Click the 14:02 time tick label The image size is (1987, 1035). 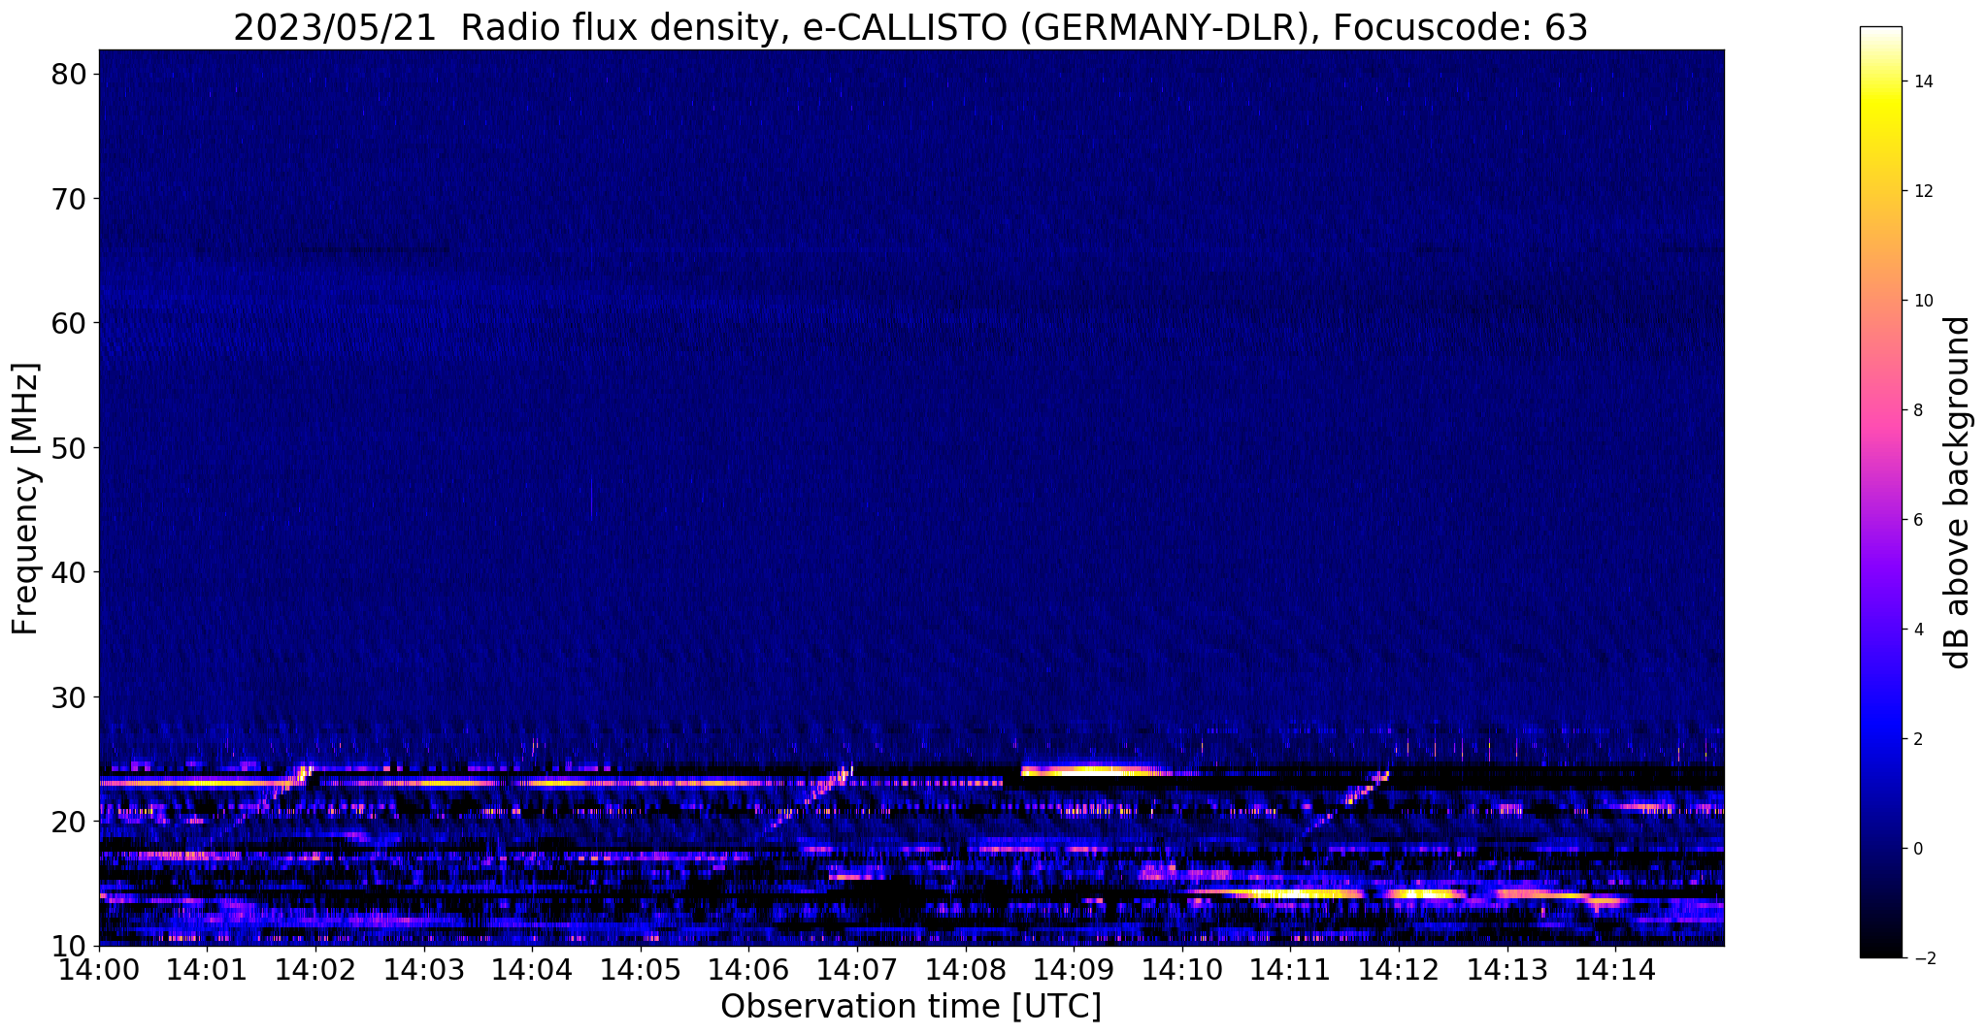point(315,970)
